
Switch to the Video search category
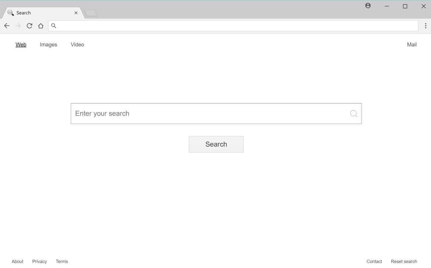click(77, 44)
